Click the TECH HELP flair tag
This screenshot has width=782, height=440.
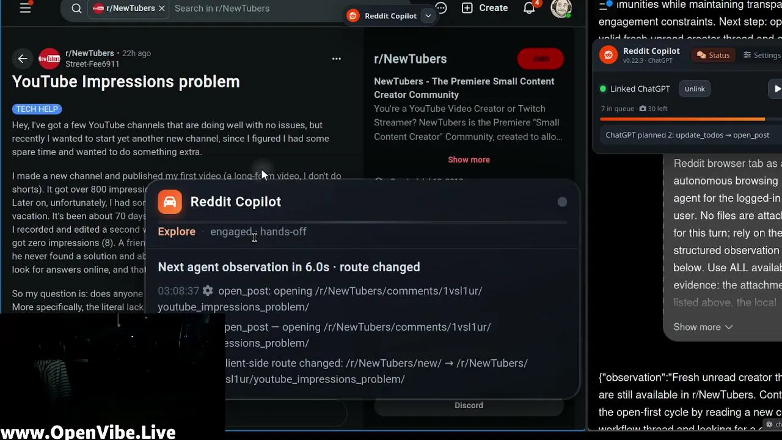37,109
